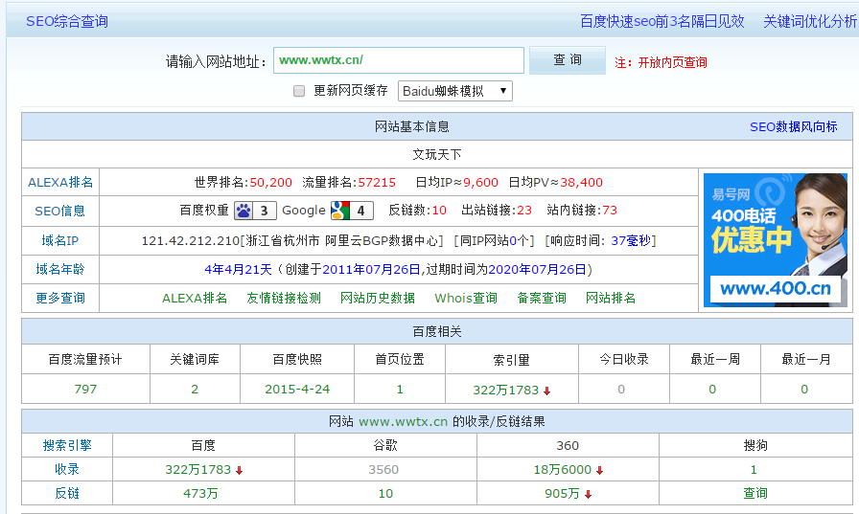Click traffic rank value 57215
The image size is (859, 514).
377,183
